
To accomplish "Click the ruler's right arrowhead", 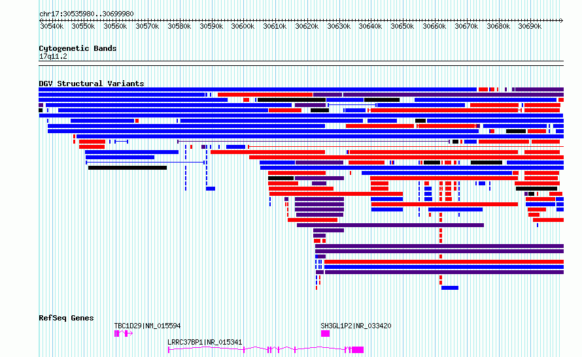I will [x=562, y=21].
